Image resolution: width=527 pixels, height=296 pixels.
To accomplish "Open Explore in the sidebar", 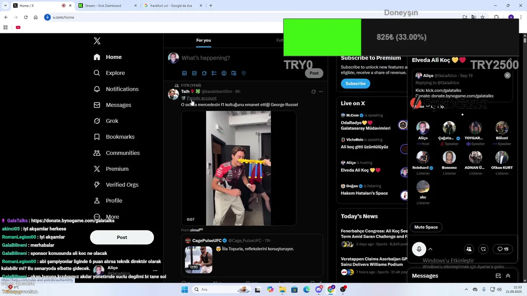I will (109, 73).
